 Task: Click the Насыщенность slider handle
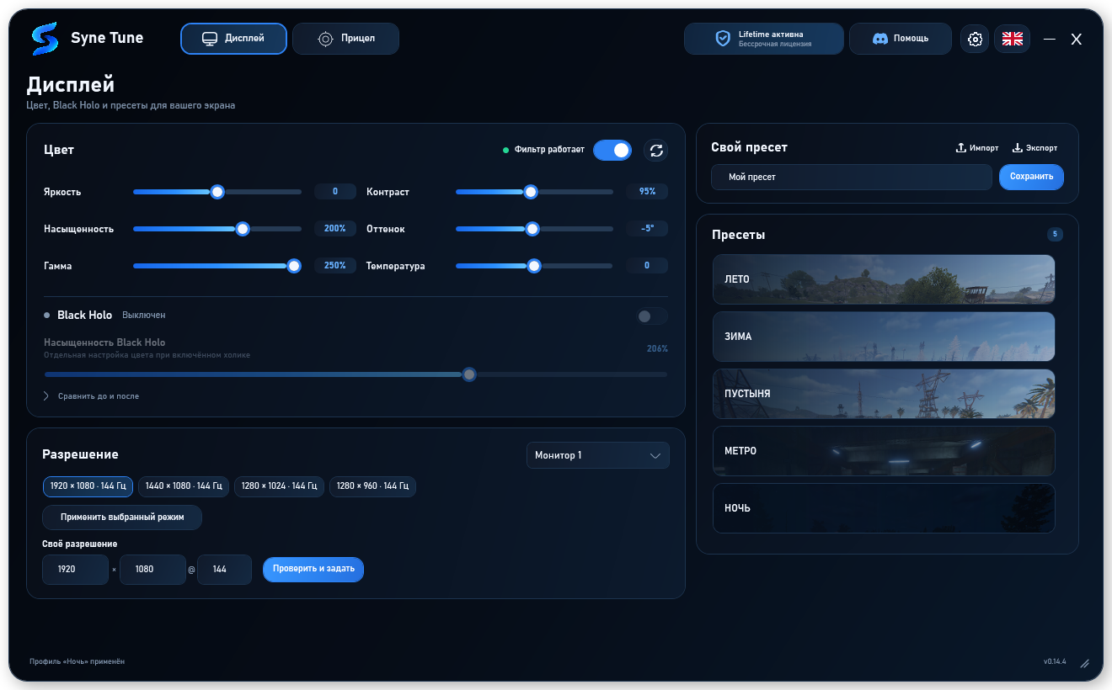243,229
